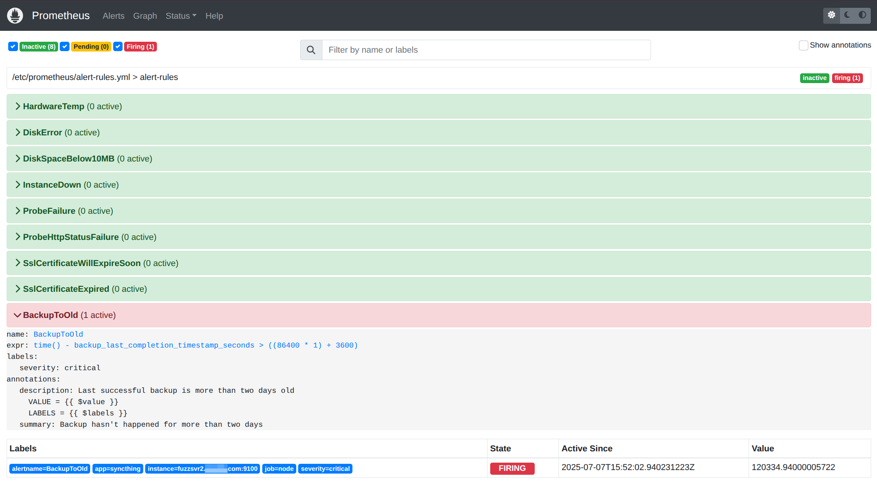Open the Graph page in navbar

click(145, 16)
